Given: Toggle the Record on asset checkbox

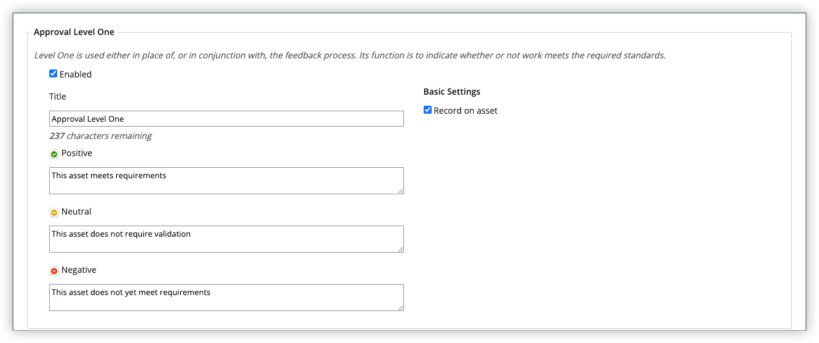Looking at the screenshot, I should coord(428,110).
